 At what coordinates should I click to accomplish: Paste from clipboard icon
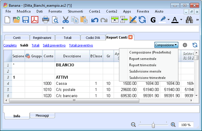(x=84, y=20)
